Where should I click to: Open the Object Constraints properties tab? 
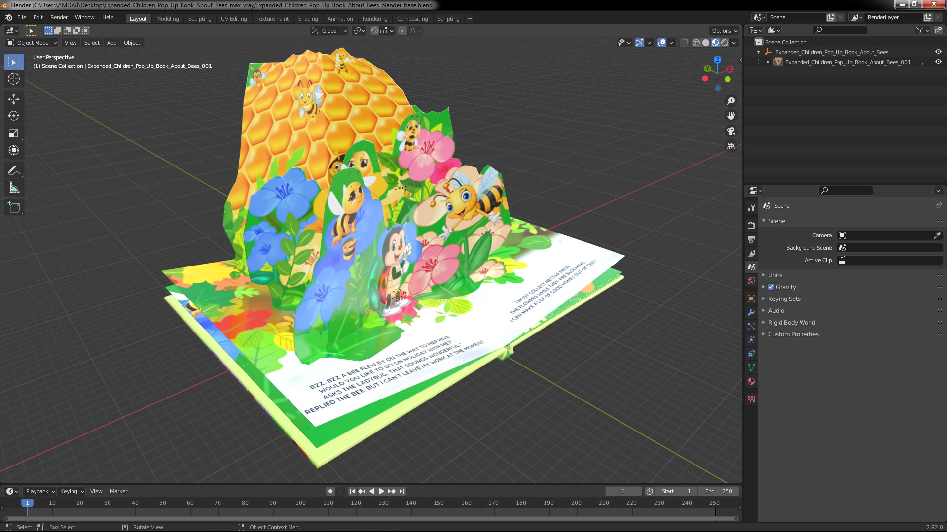pos(751,354)
